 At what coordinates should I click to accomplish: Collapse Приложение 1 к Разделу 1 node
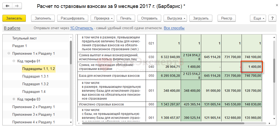click(x=9, y=54)
